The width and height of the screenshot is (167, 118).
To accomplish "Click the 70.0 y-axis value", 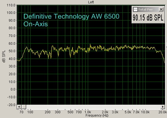I will [x=12, y=36].
